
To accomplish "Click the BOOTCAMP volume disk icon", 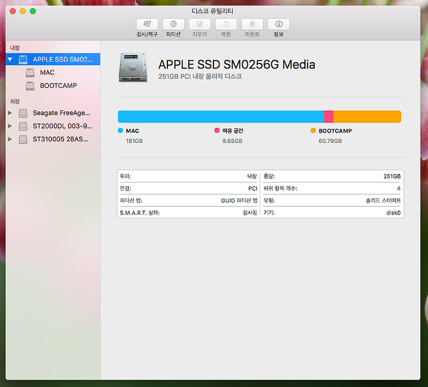I will pyautogui.click(x=30, y=86).
